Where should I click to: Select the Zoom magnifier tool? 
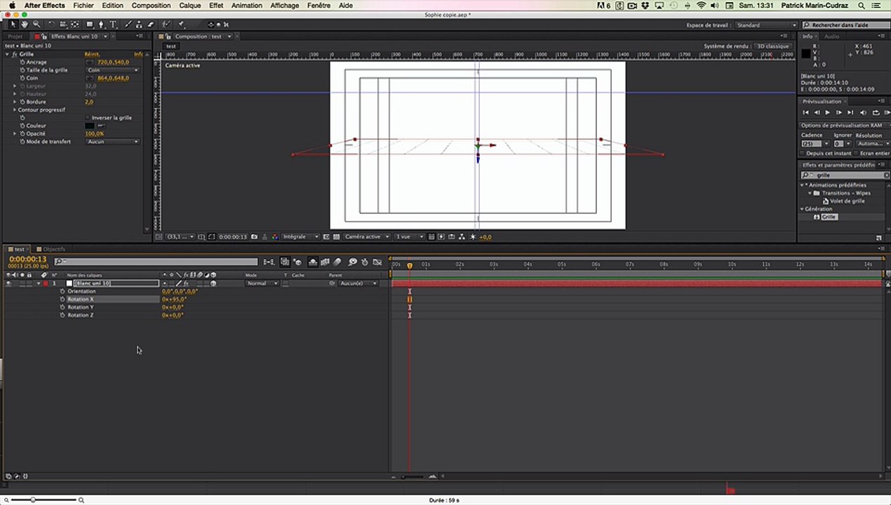click(36, 25)
